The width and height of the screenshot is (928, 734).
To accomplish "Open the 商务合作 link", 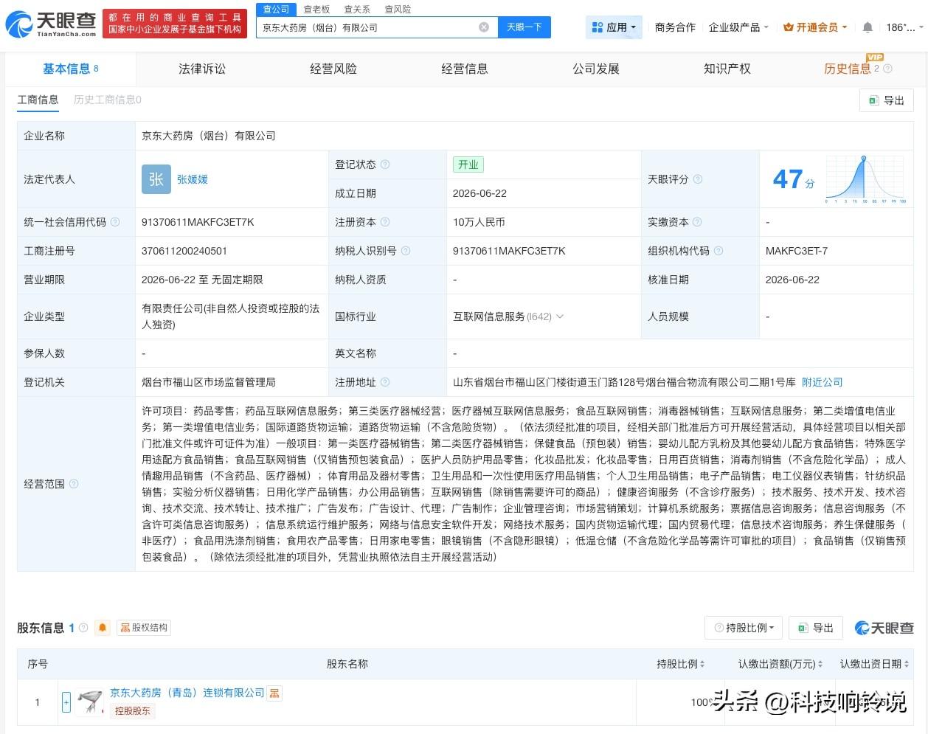I will 675,27.
